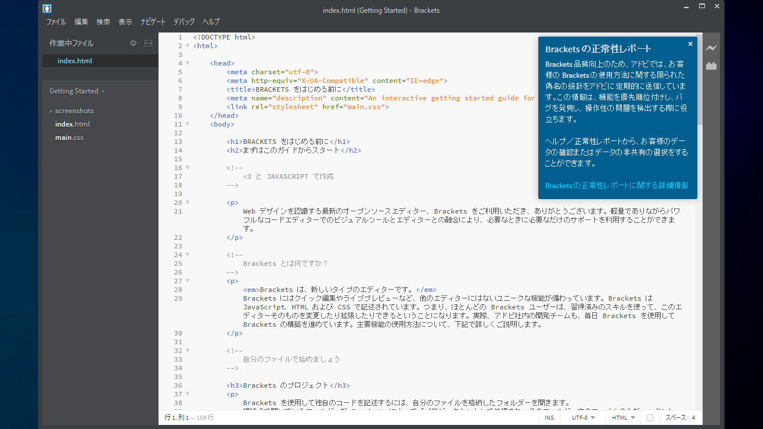Click スペース indentation type in status bar
763x429 pixels.
tap(676, 417)
